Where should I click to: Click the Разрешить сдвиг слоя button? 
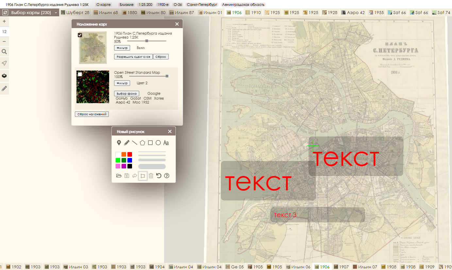(x=133, y=57)
